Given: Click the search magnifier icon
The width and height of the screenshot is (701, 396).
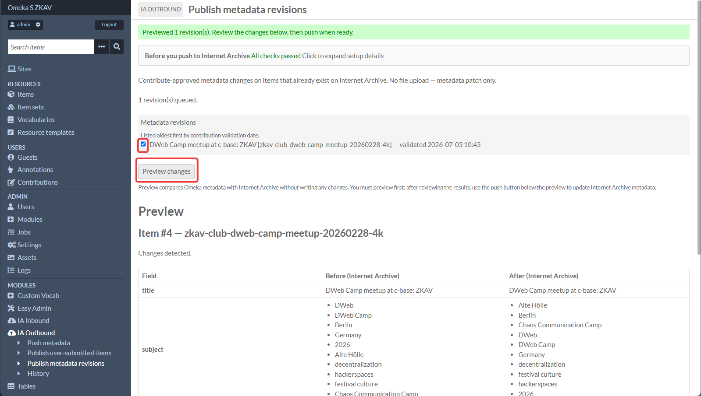Looking at the screenshot, I should tap(117, 47).
